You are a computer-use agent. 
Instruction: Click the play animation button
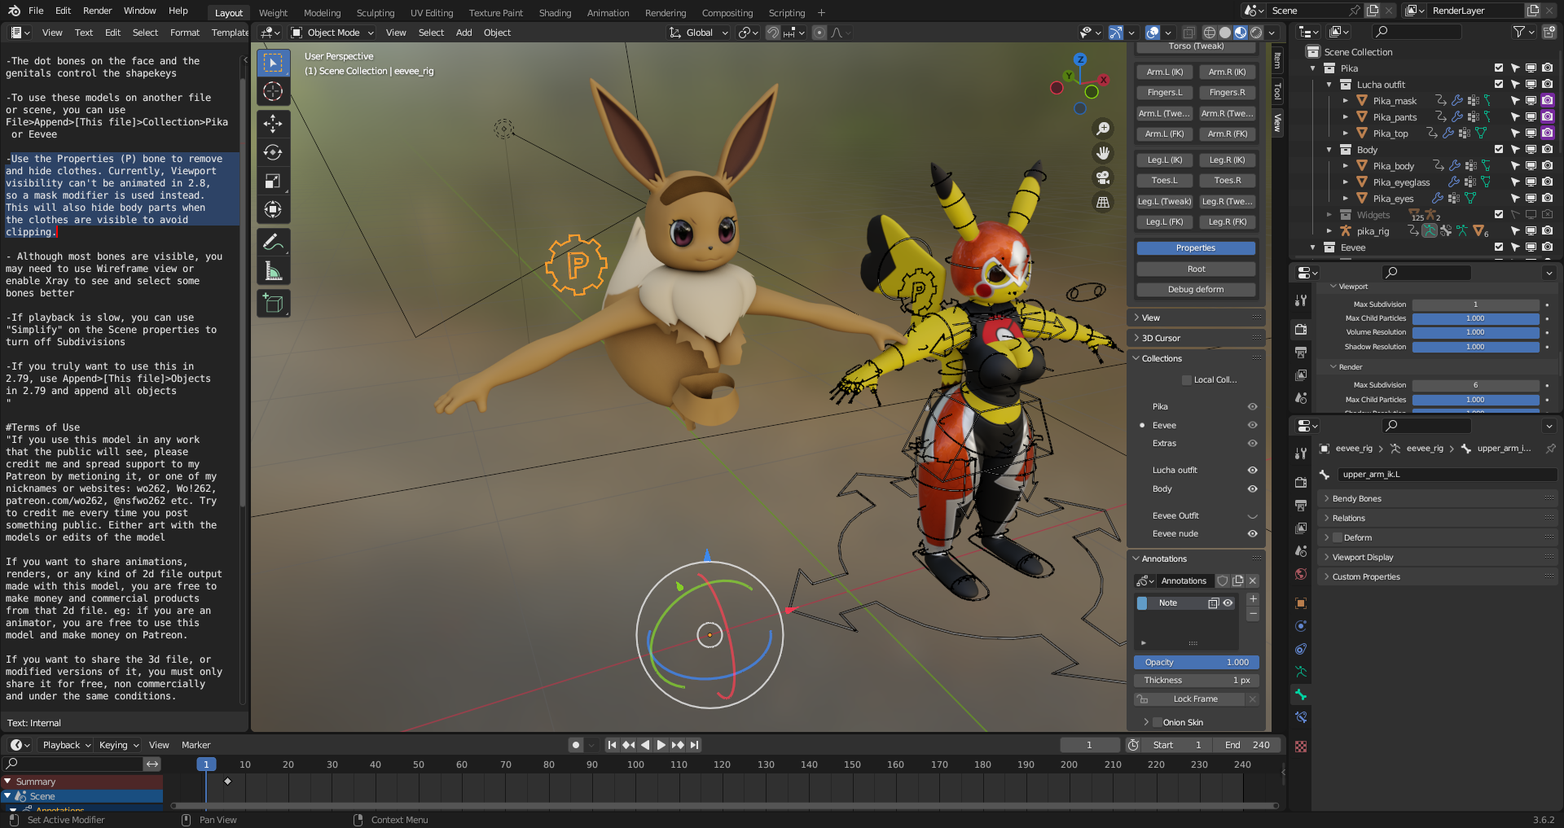coord(661,745)
